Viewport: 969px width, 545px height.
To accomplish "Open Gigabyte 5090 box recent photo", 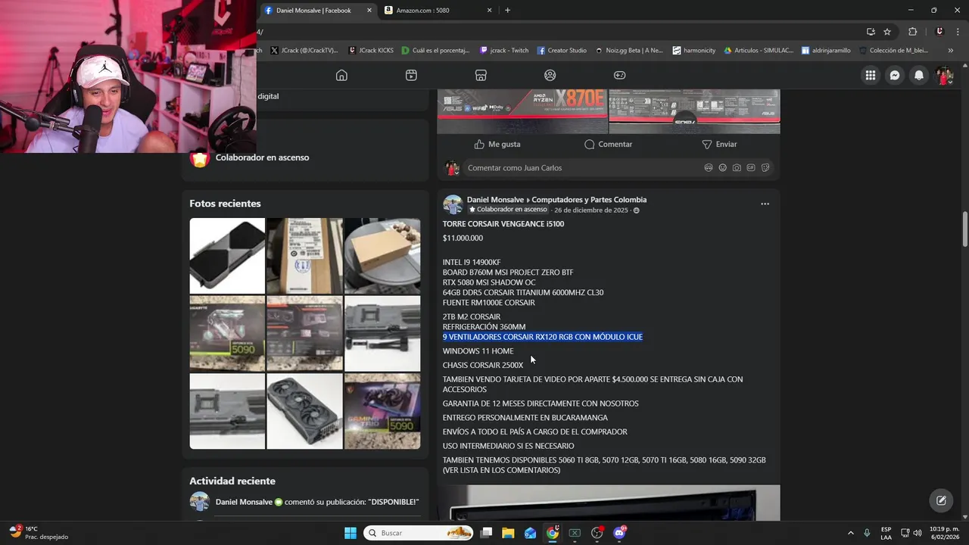I will click(227, 333).
